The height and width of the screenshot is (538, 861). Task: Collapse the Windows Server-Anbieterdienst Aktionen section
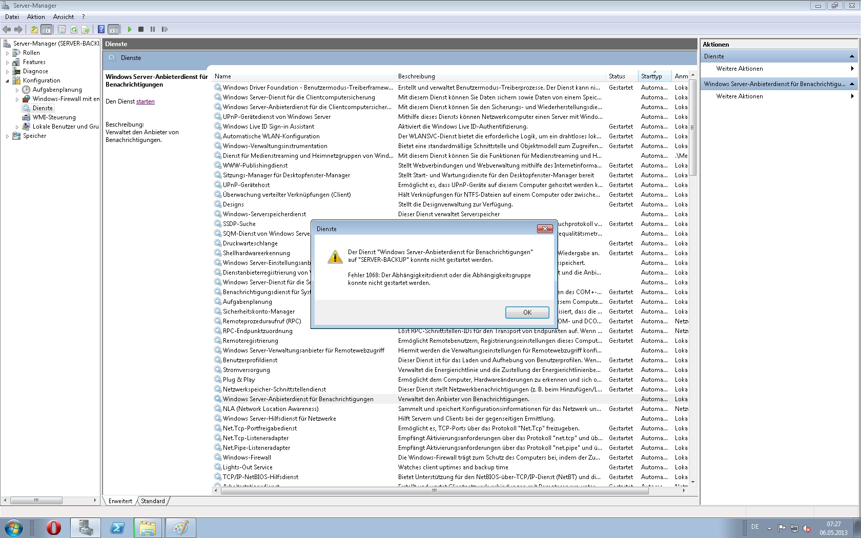pos(852,84)
